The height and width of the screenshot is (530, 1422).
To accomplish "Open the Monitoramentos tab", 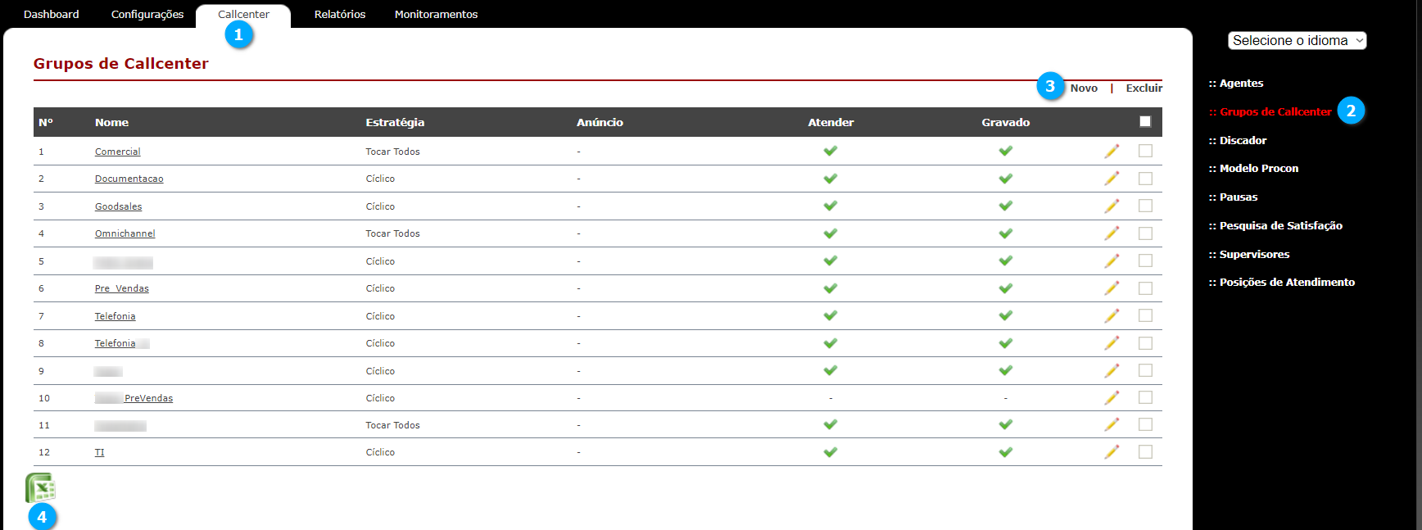I will 436,15.
